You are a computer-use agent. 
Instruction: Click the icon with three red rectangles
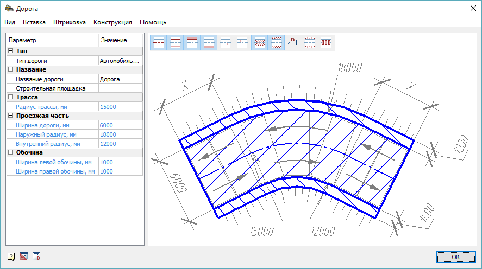[326, 43]
